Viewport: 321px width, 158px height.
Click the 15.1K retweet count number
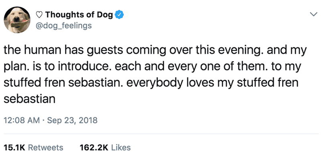coord(14,147)
